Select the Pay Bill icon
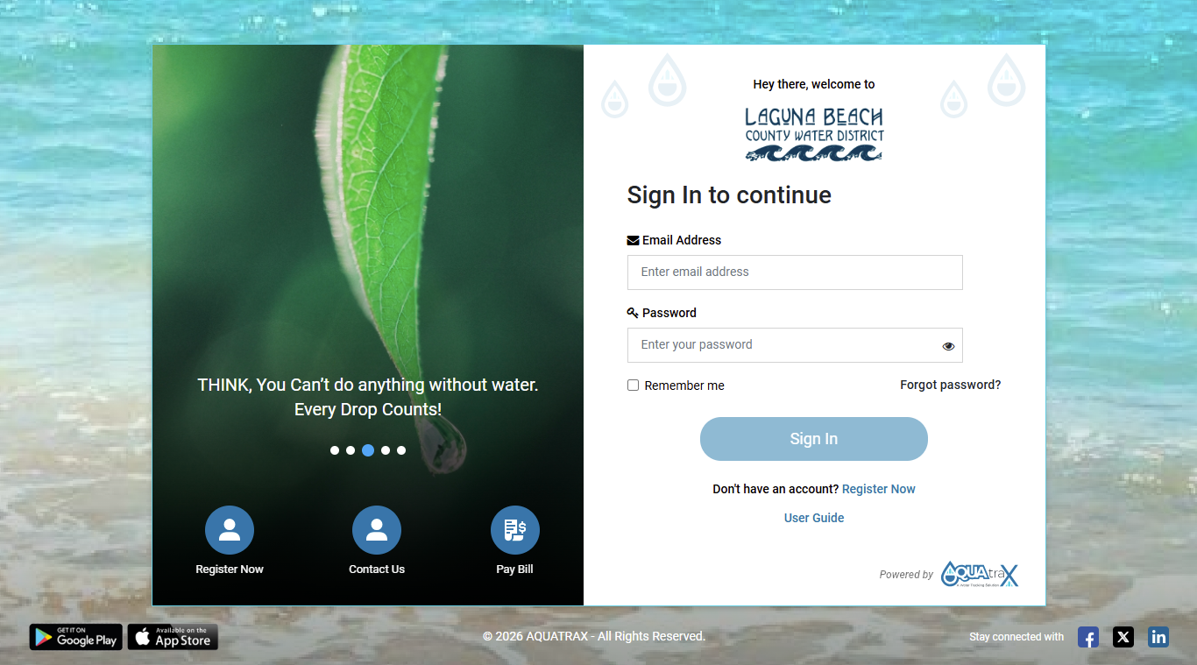 pyautogui.click(x=515, y=530)
